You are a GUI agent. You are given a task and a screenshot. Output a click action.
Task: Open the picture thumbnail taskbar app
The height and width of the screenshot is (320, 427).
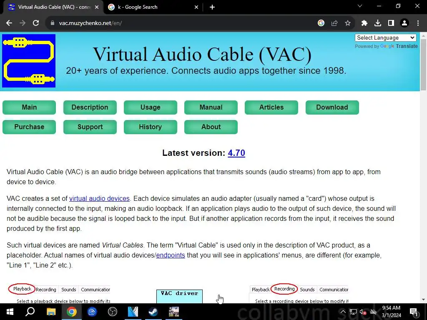(x=174, y=312)
